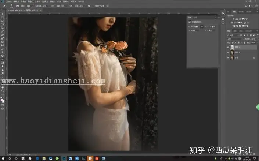Hide the 背景 layer with eye icon
Screen dimensions: 259x161
tap(228, 58)
